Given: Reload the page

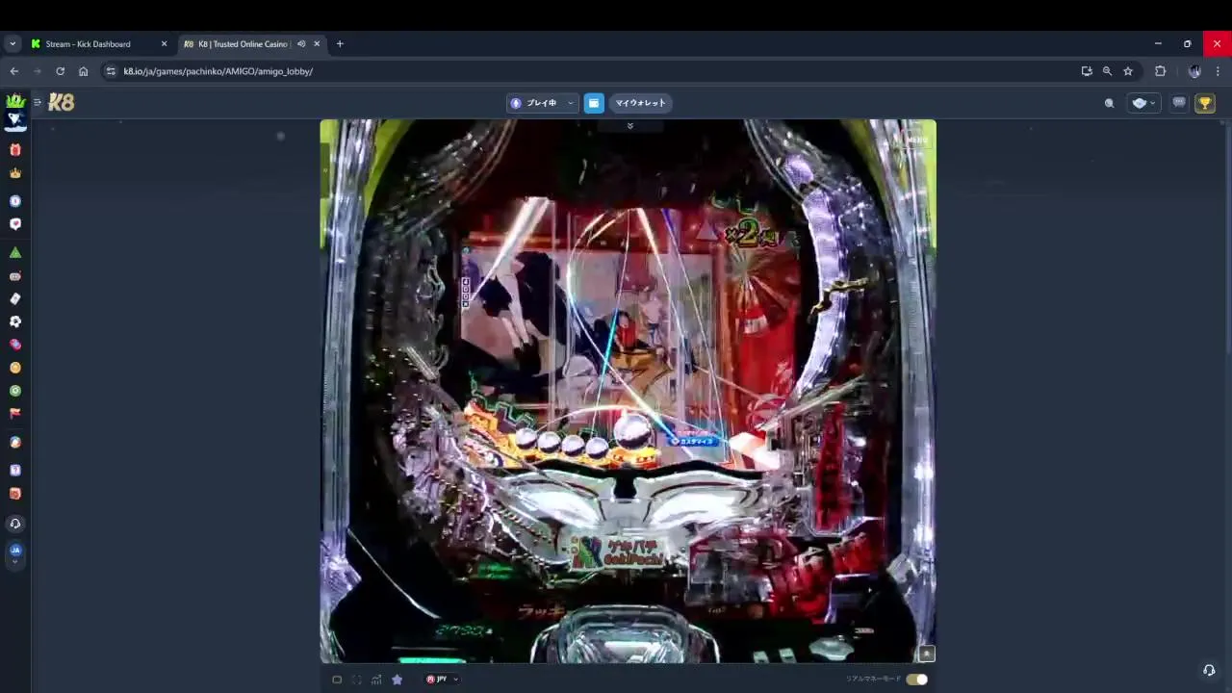Looking at the screenshot, I should pyautogui.click(x=60, y=71).
